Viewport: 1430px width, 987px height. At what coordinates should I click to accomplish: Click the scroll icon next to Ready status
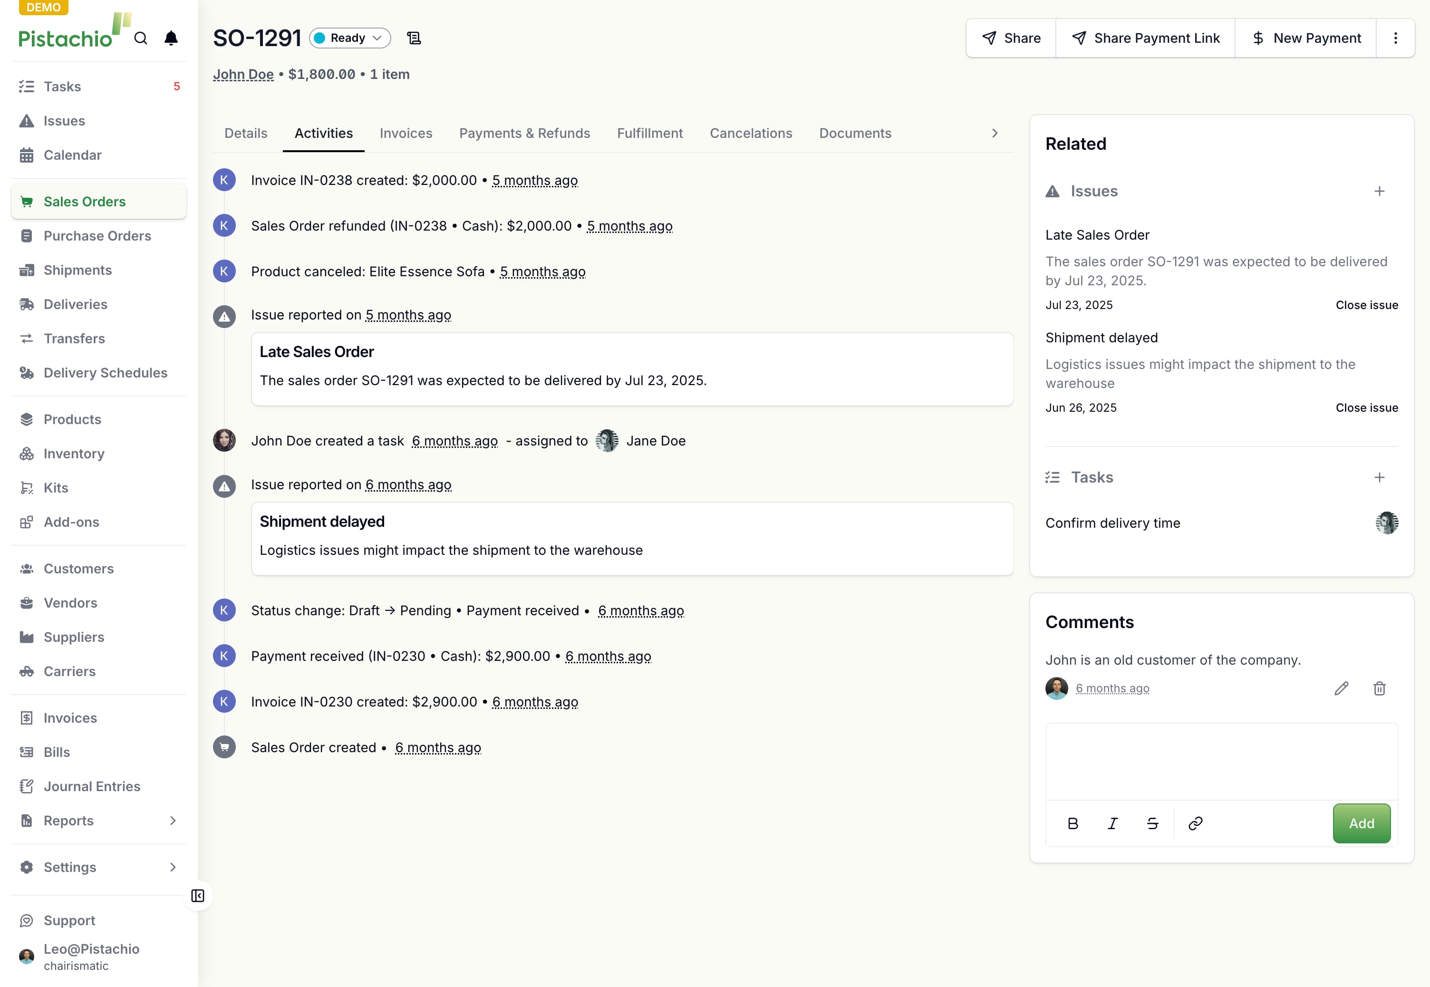click(x=414, y=39)
